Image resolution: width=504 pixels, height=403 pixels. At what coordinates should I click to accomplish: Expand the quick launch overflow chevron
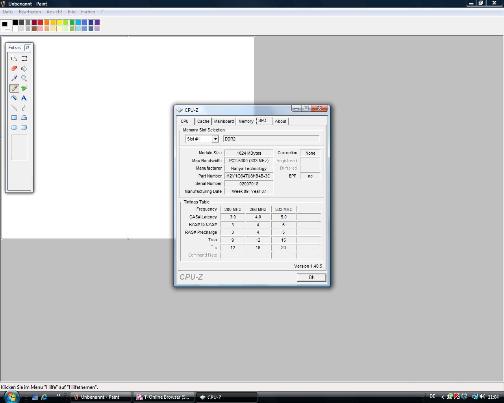(x=59, y=395)
